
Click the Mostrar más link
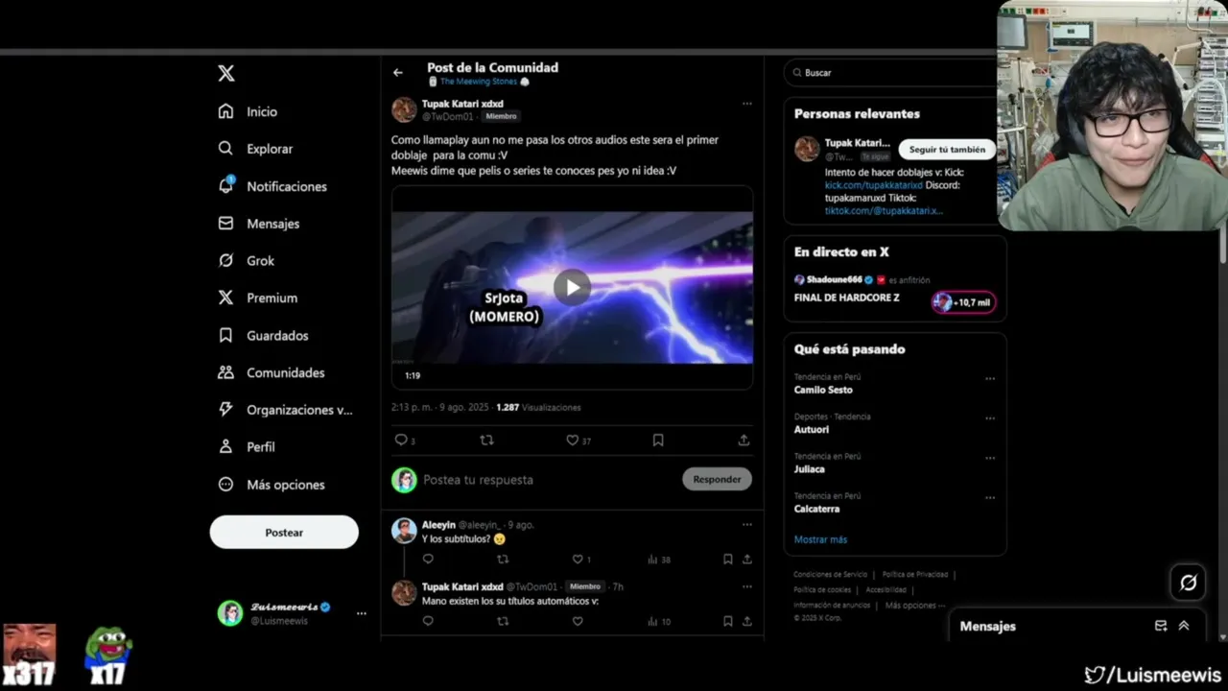820,539
